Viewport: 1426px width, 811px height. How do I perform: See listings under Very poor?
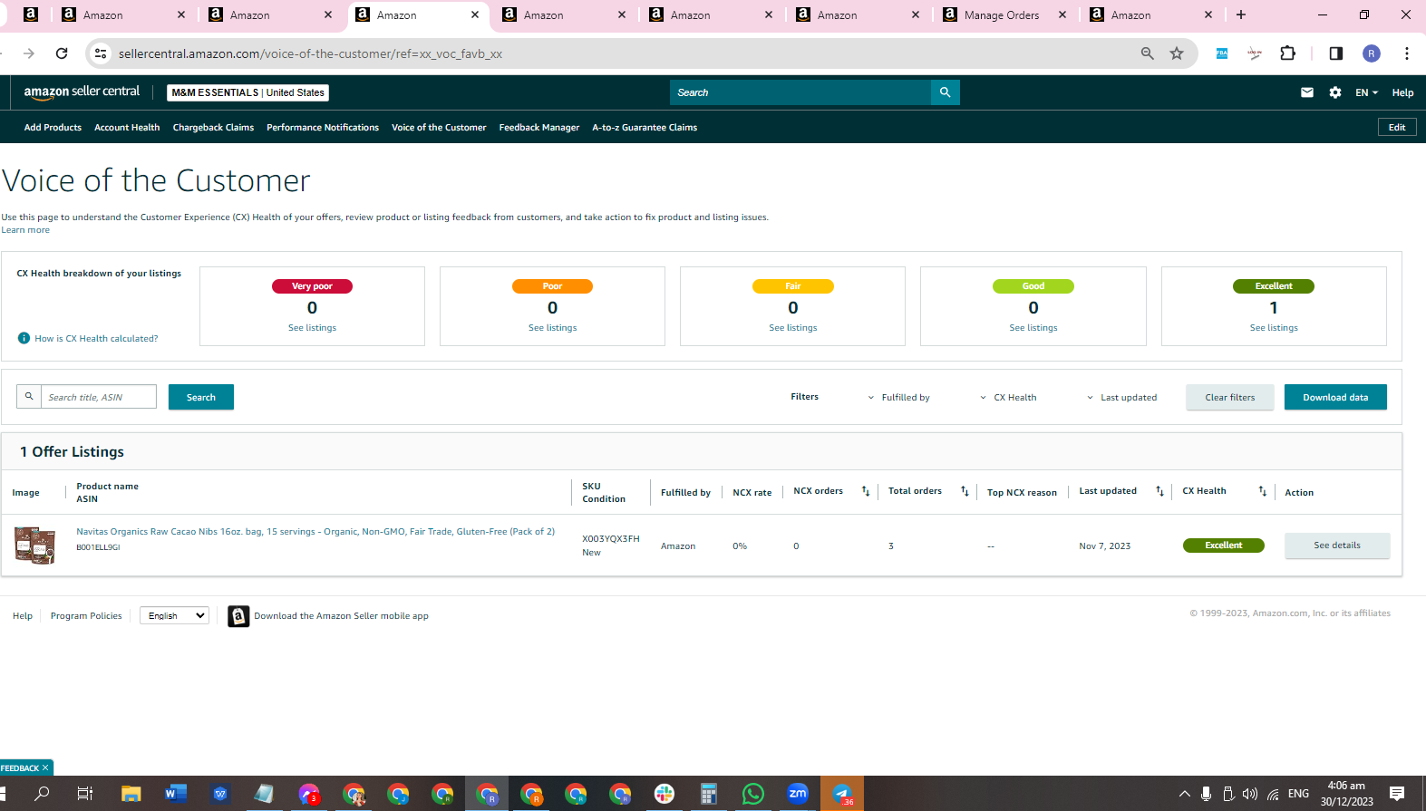(312, 328)
